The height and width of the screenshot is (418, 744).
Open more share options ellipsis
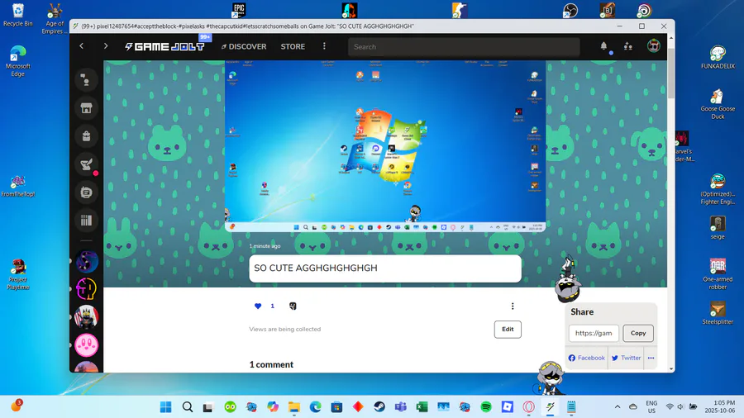click(651, 358)
